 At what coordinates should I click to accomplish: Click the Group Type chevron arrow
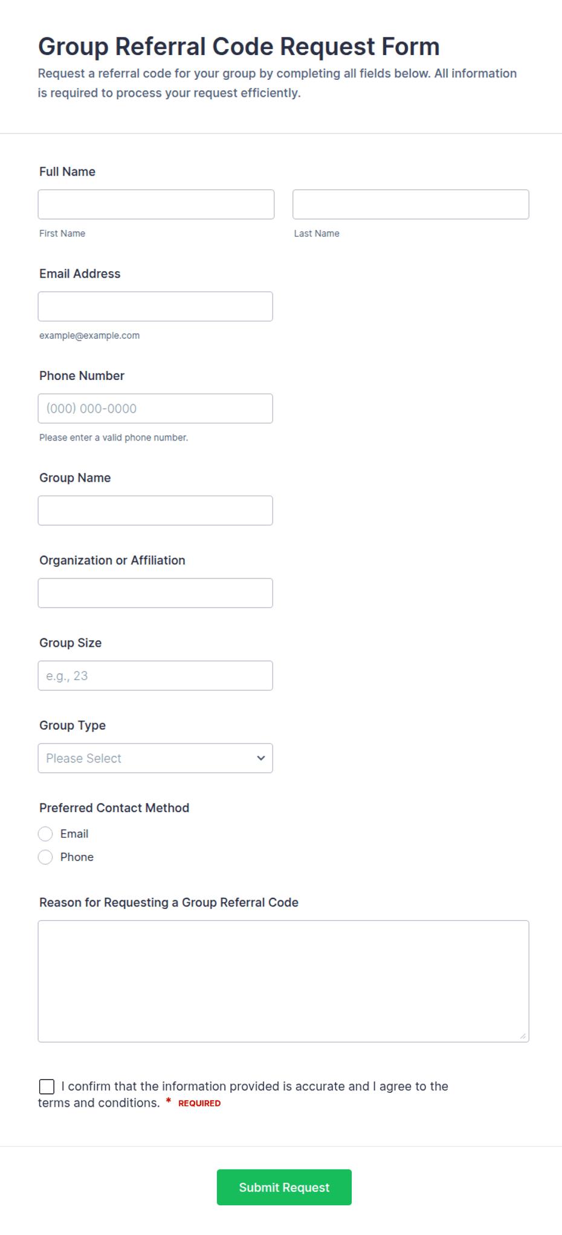[261, 758]
